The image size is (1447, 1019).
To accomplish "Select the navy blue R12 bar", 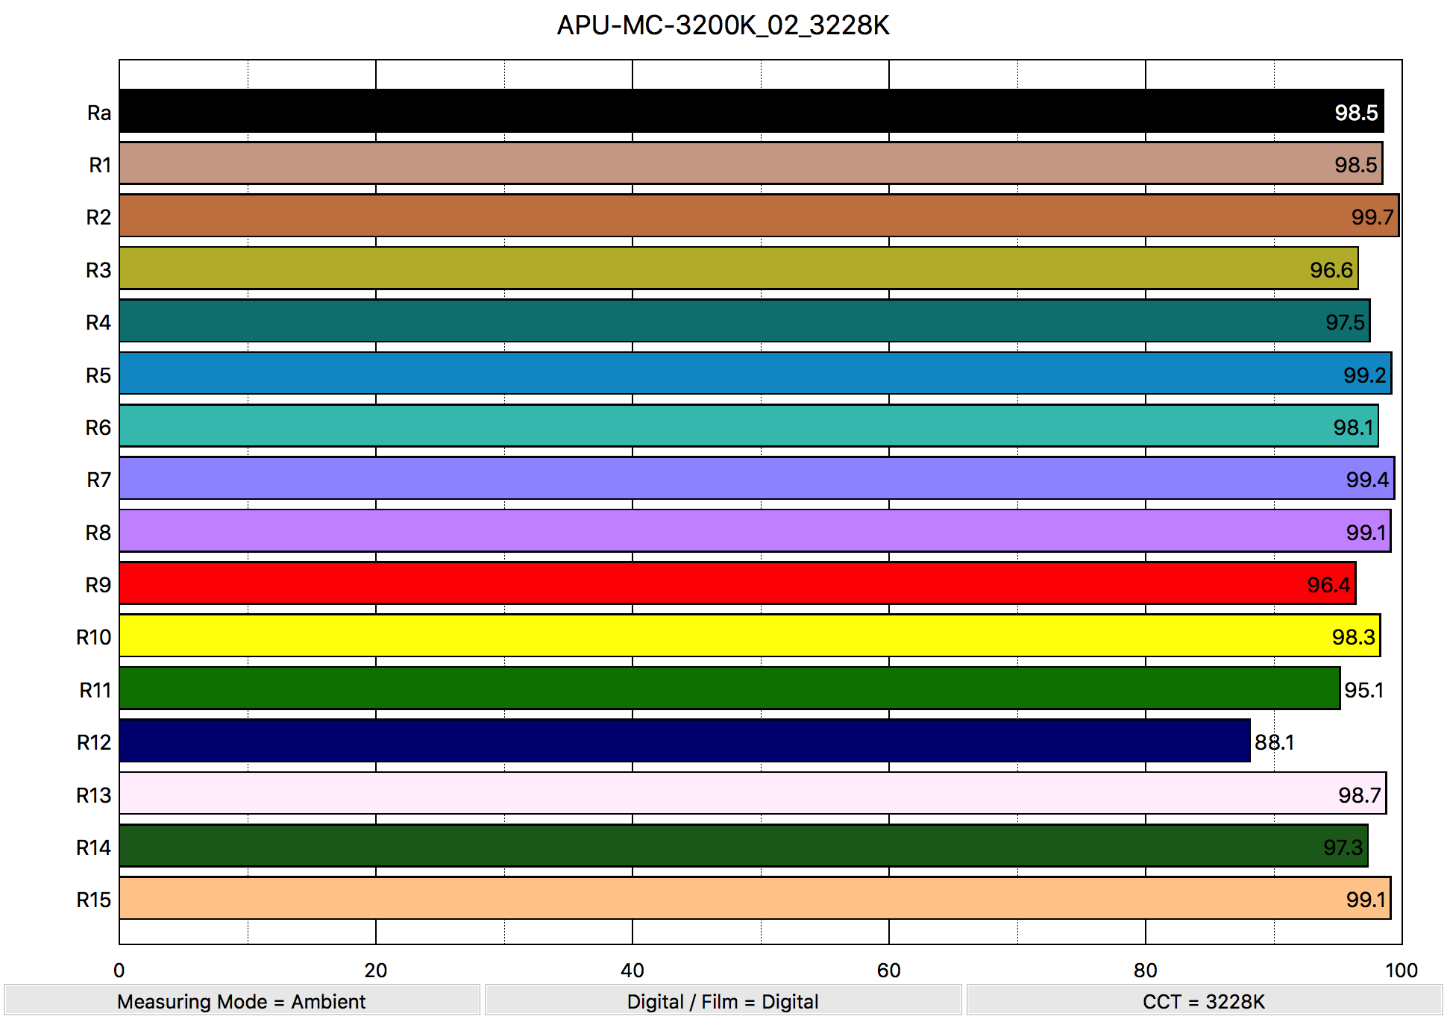I will 684,741.
